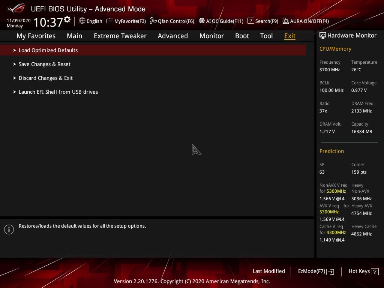Click the Heavy Cache 4862 MHz value

click(361, 234)
